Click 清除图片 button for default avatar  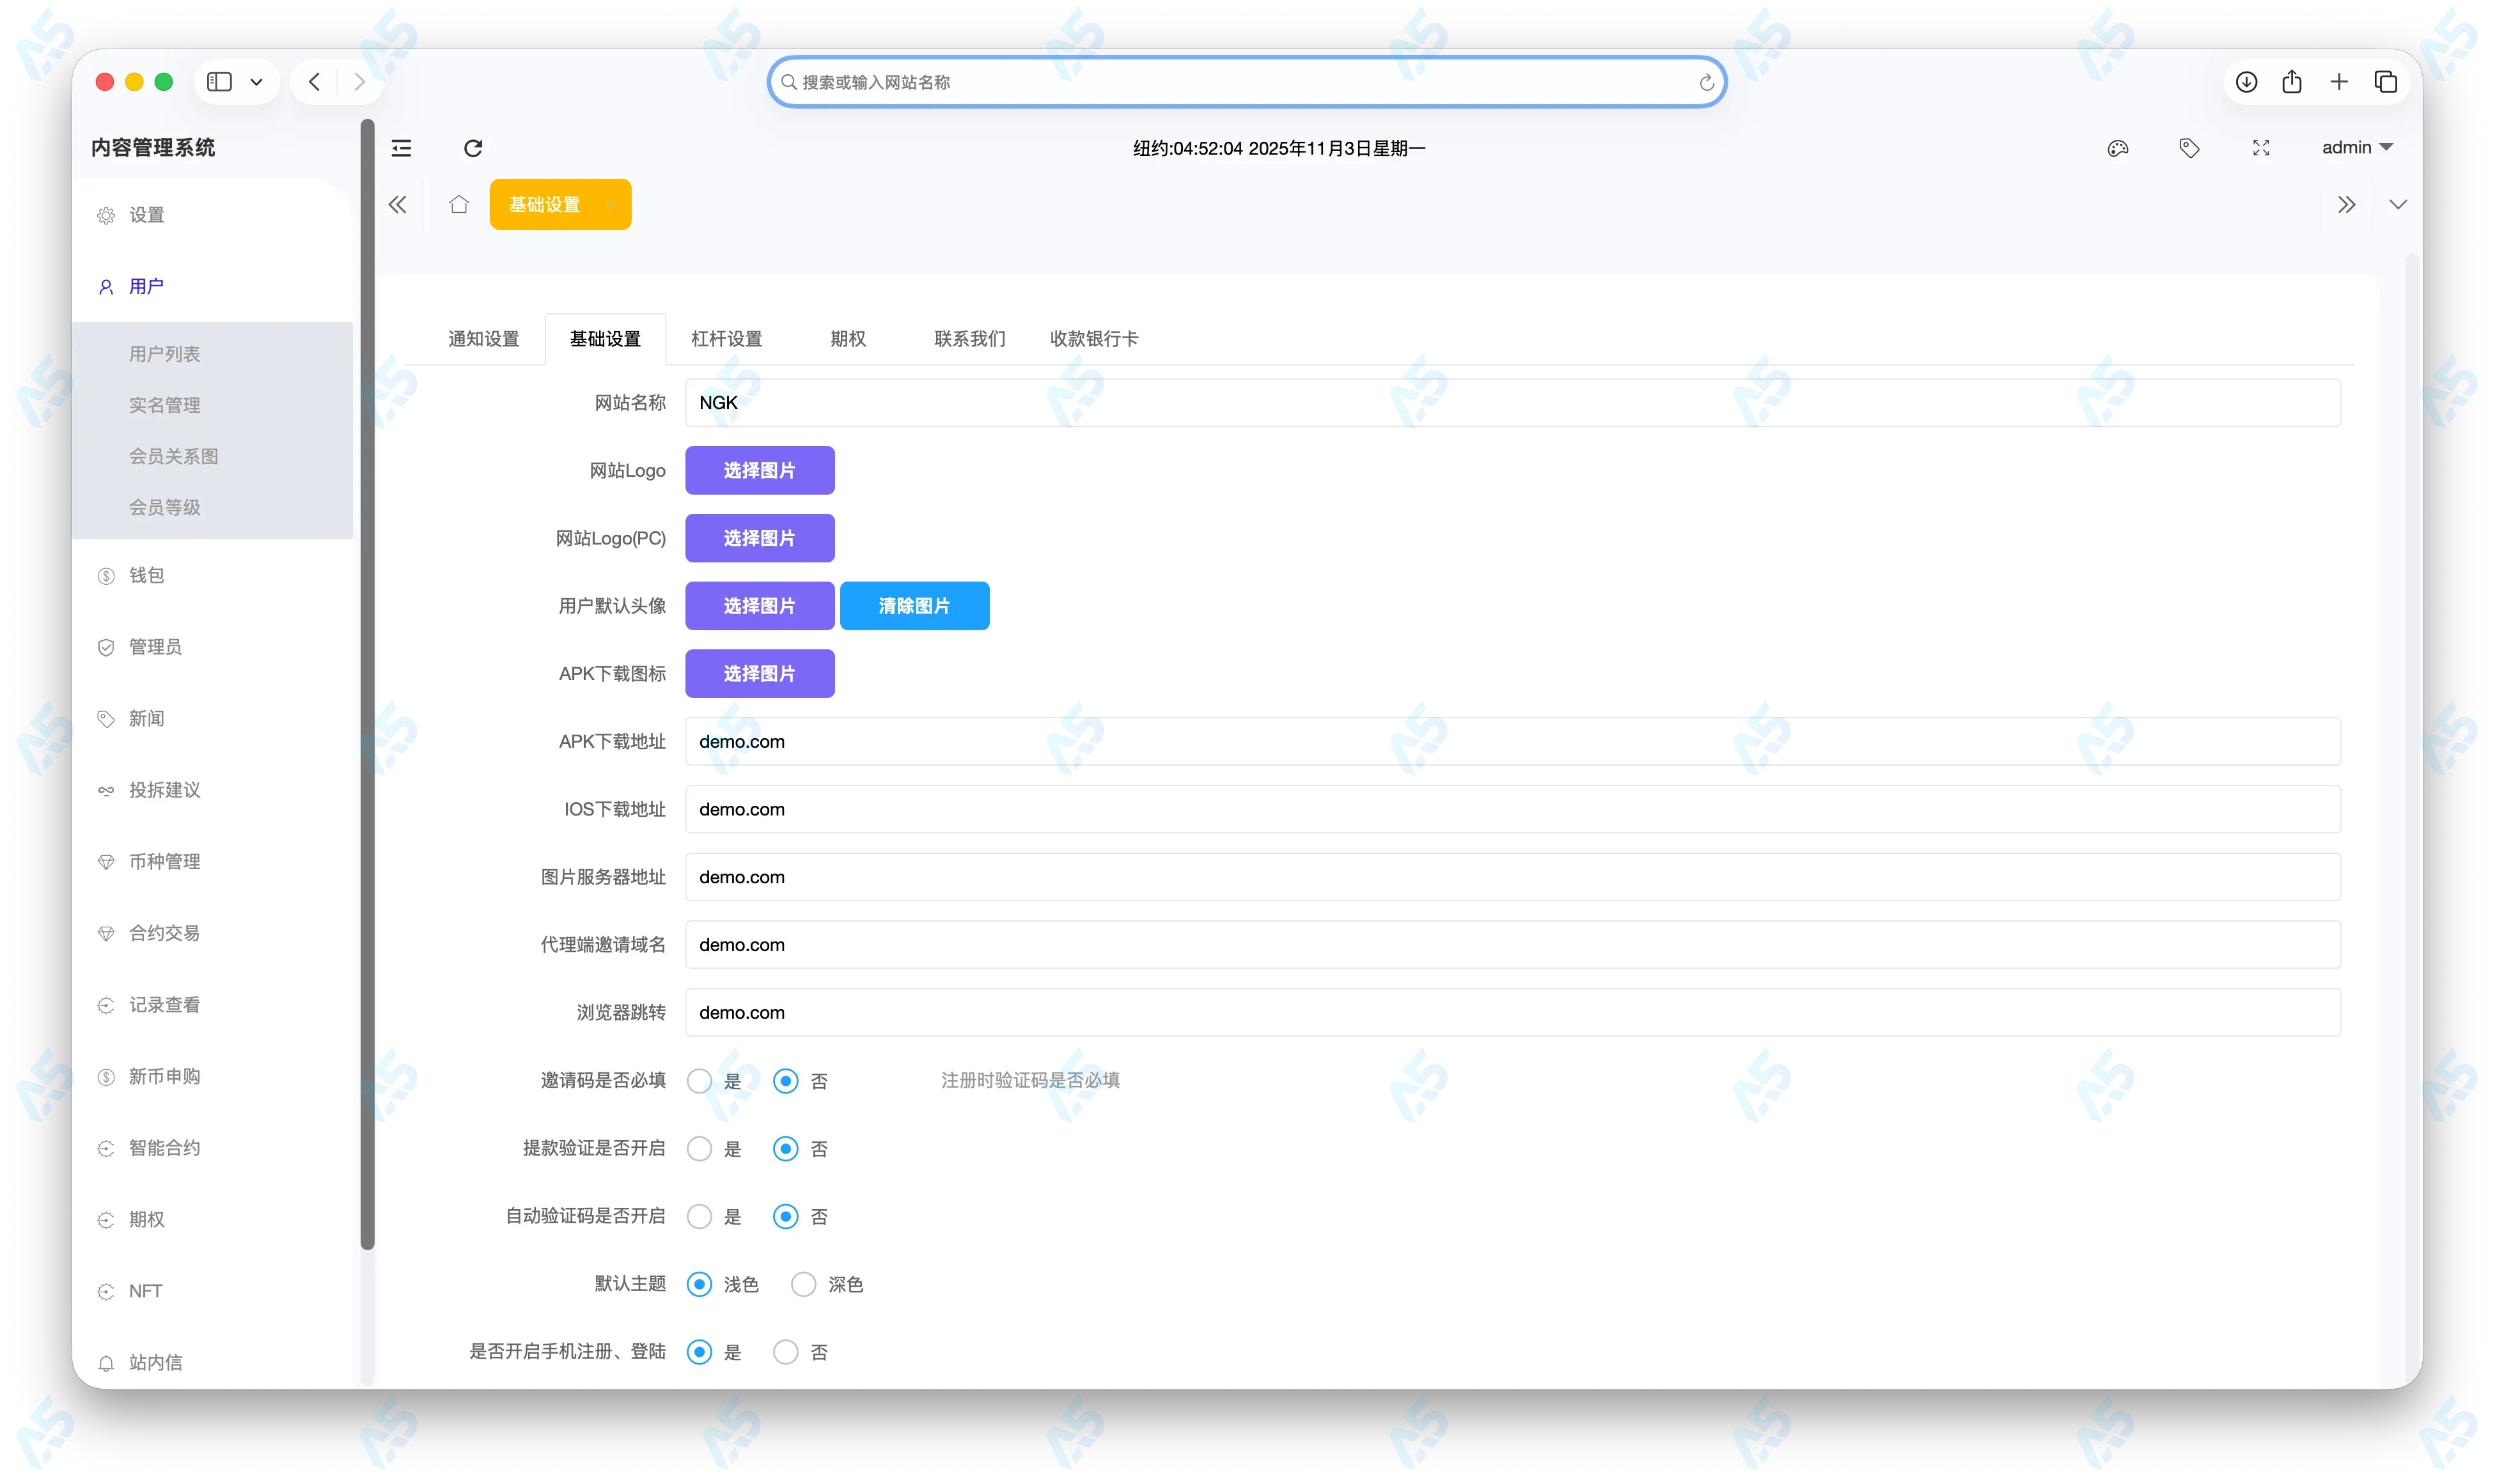tap(913, 606)
